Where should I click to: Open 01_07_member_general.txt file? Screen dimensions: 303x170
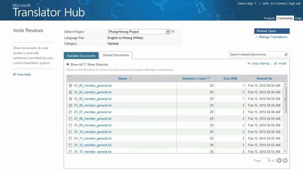coord(93,112)
